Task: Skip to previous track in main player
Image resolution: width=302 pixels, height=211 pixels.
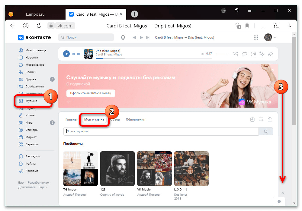Action: point(74,54)
